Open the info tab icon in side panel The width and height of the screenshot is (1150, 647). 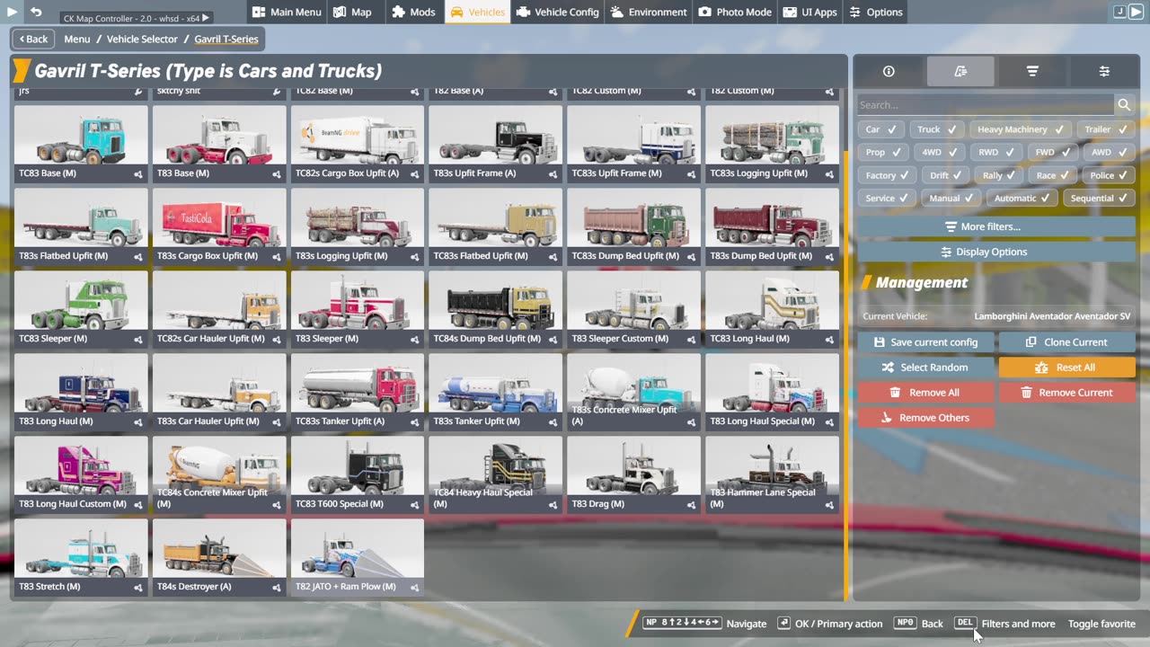(x=889, y=71)
